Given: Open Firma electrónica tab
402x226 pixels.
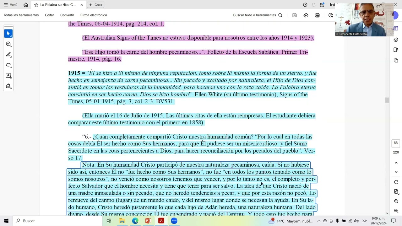Looking at the screenshot, I should 94,15.
